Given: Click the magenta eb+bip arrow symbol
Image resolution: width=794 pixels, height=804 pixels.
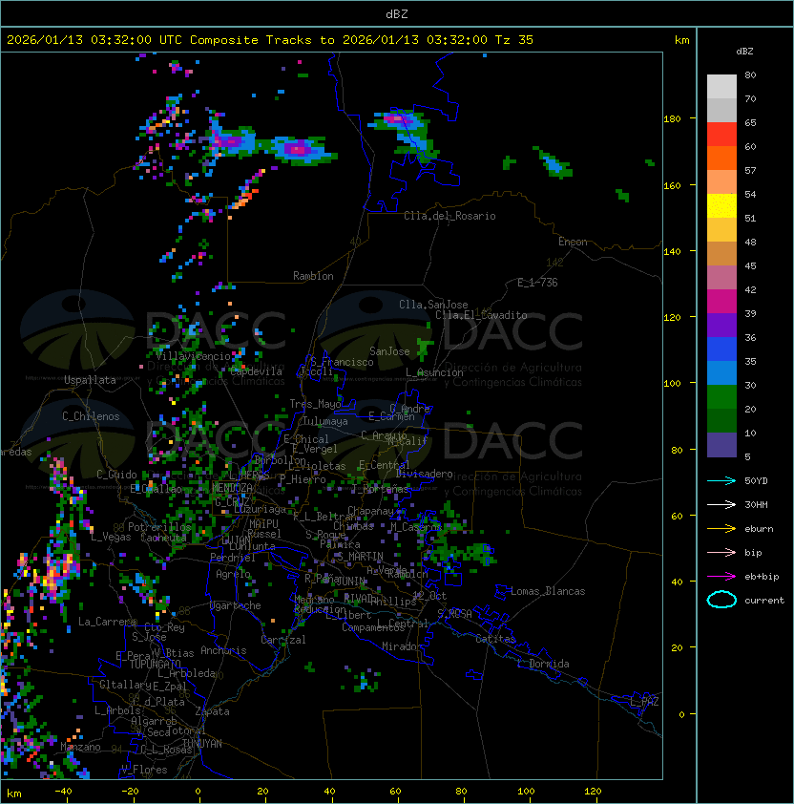Looking at the screenshot, I should (721, 577).
